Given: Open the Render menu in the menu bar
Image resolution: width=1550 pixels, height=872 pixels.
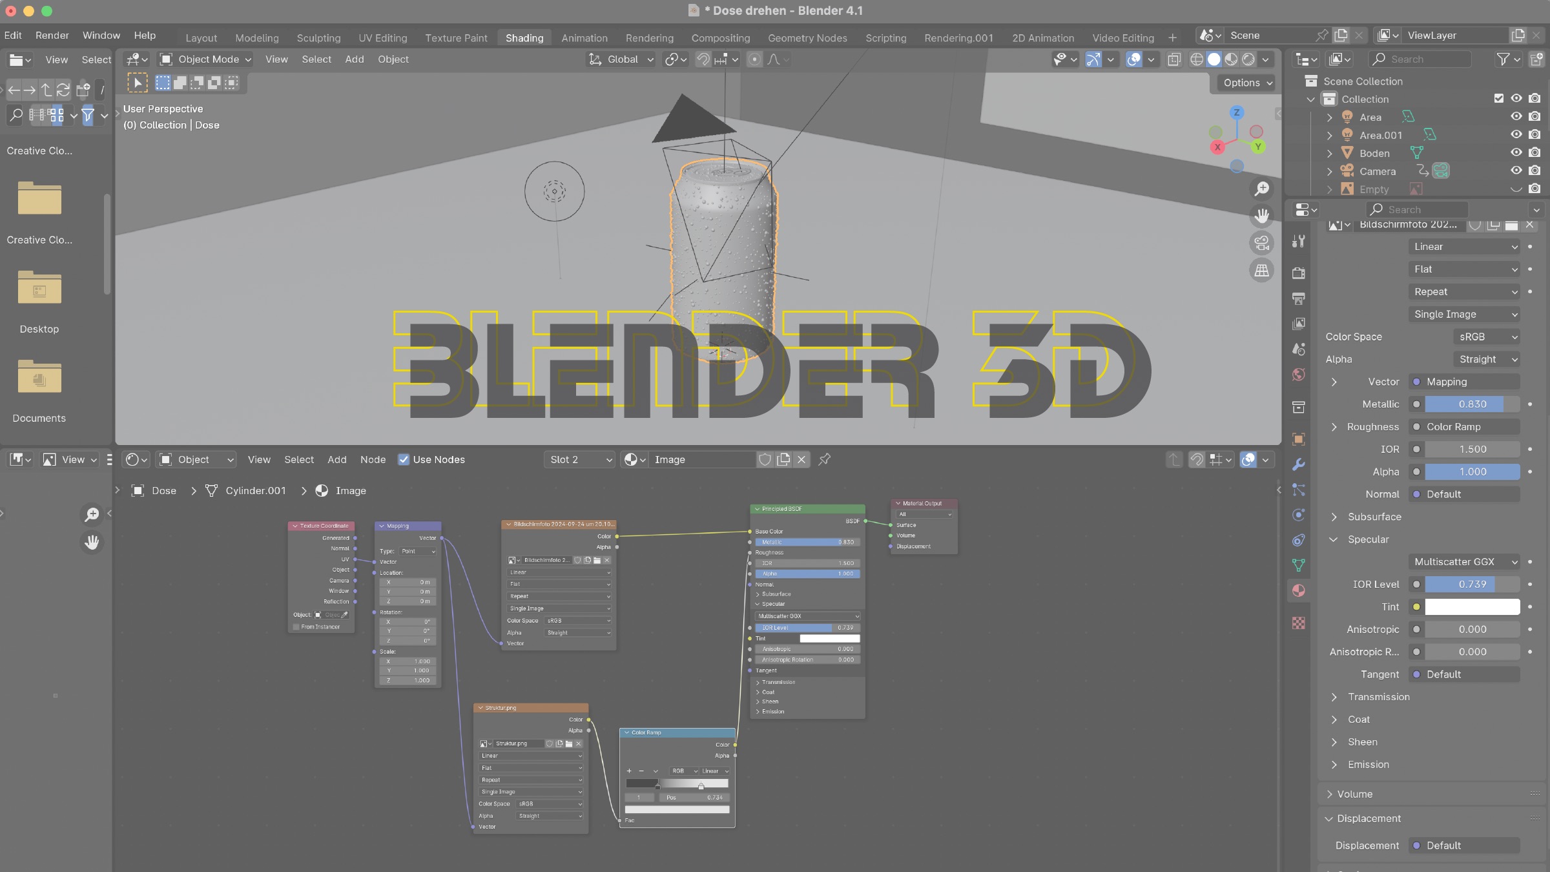Looking at the screenshot, I should (x=52, y=35).
